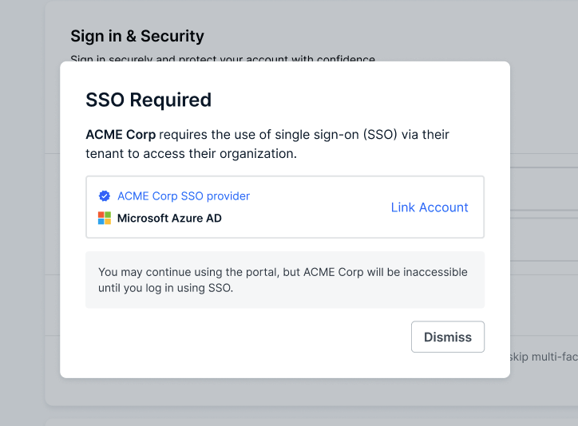The width and height of the screenshot is (578, 426).
Task: Click empty space inside the SSO provider card
Action: click(x=319, y=207)
